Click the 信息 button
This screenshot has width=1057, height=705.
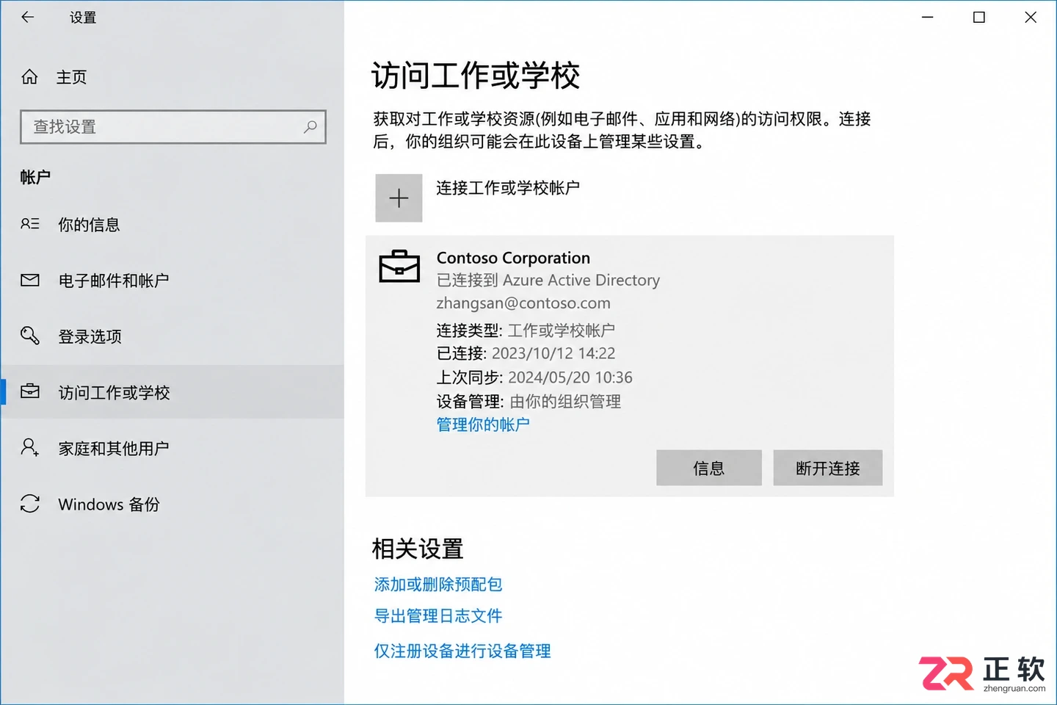point(709,468)
